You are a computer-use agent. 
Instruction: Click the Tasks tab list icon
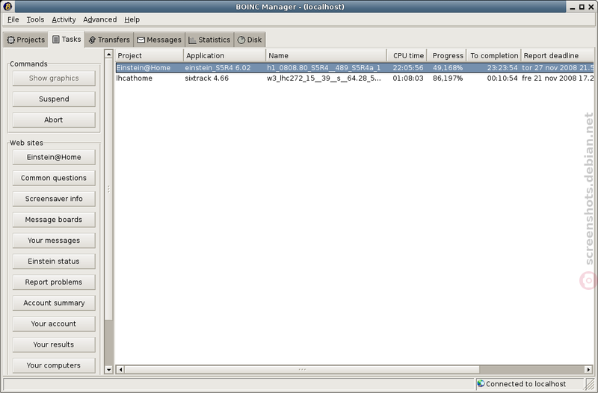coord(55,40)
